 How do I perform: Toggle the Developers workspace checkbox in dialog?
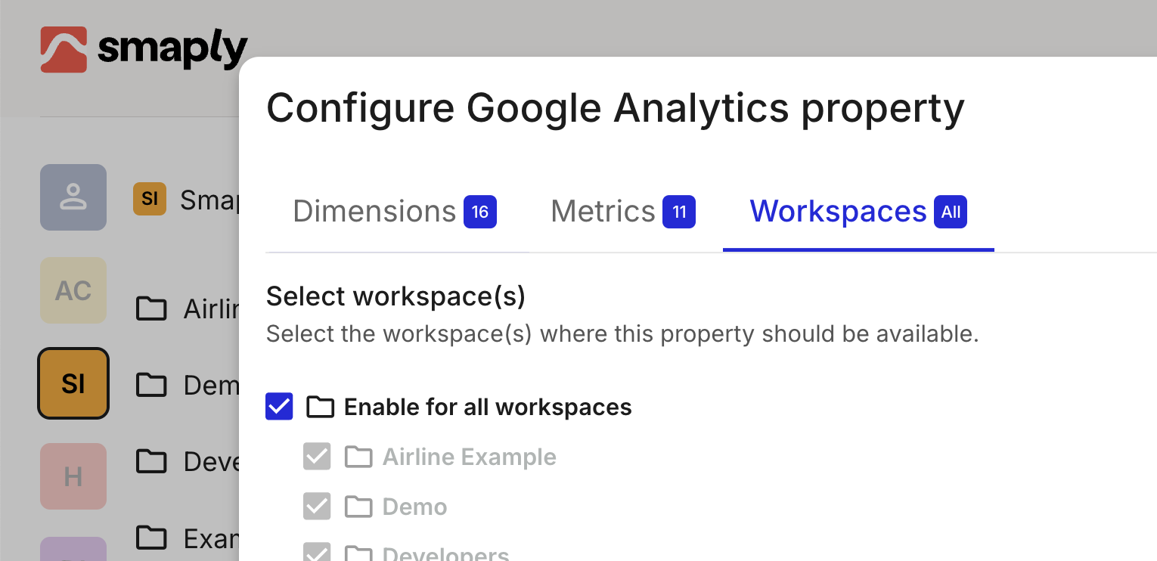(x=317, y=553)
